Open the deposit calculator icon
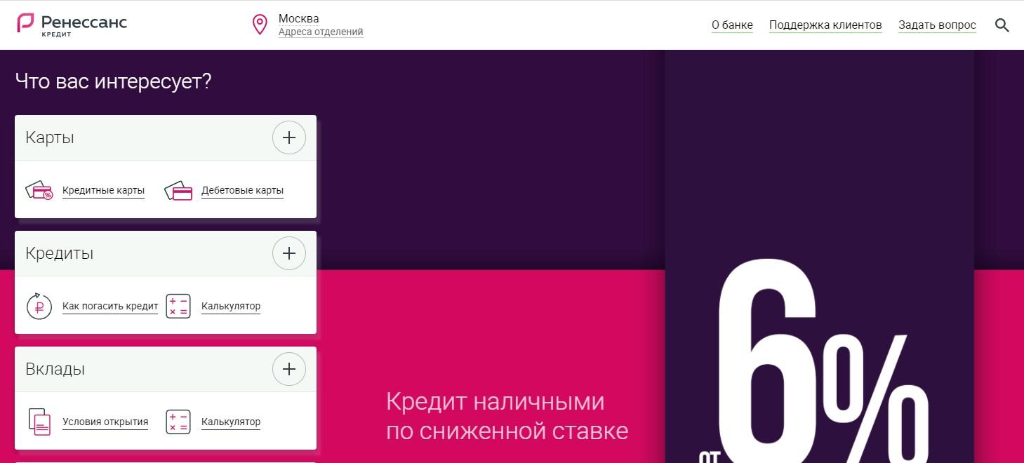The image size is (1024, 463). (x=178, y=421)
